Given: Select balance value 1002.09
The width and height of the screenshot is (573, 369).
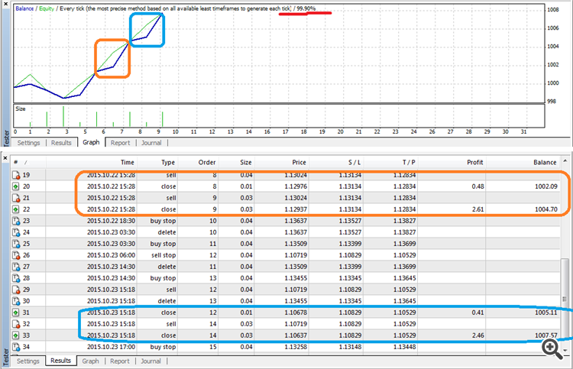Looking at the screenshot, I should [546, 186].
